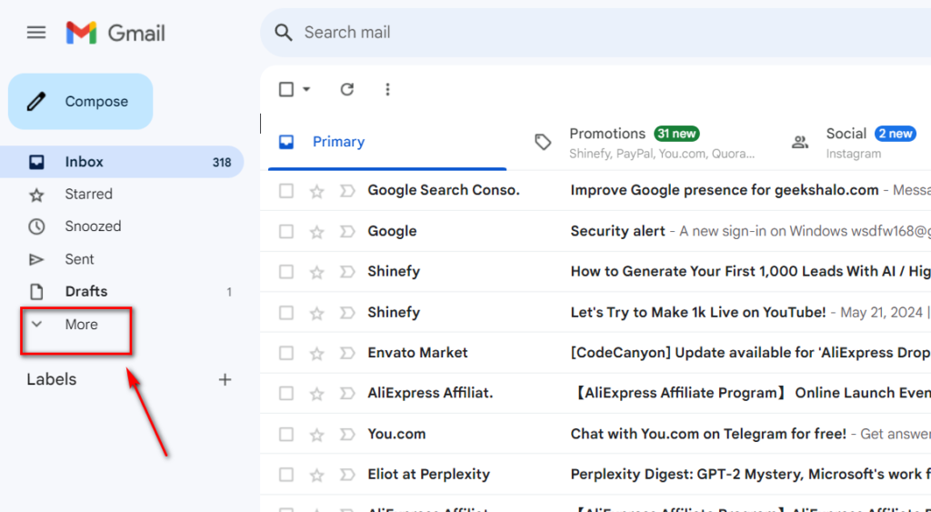Click the 2 new Social badge
This screenshot has height=512, width=931.
point(896,134)
